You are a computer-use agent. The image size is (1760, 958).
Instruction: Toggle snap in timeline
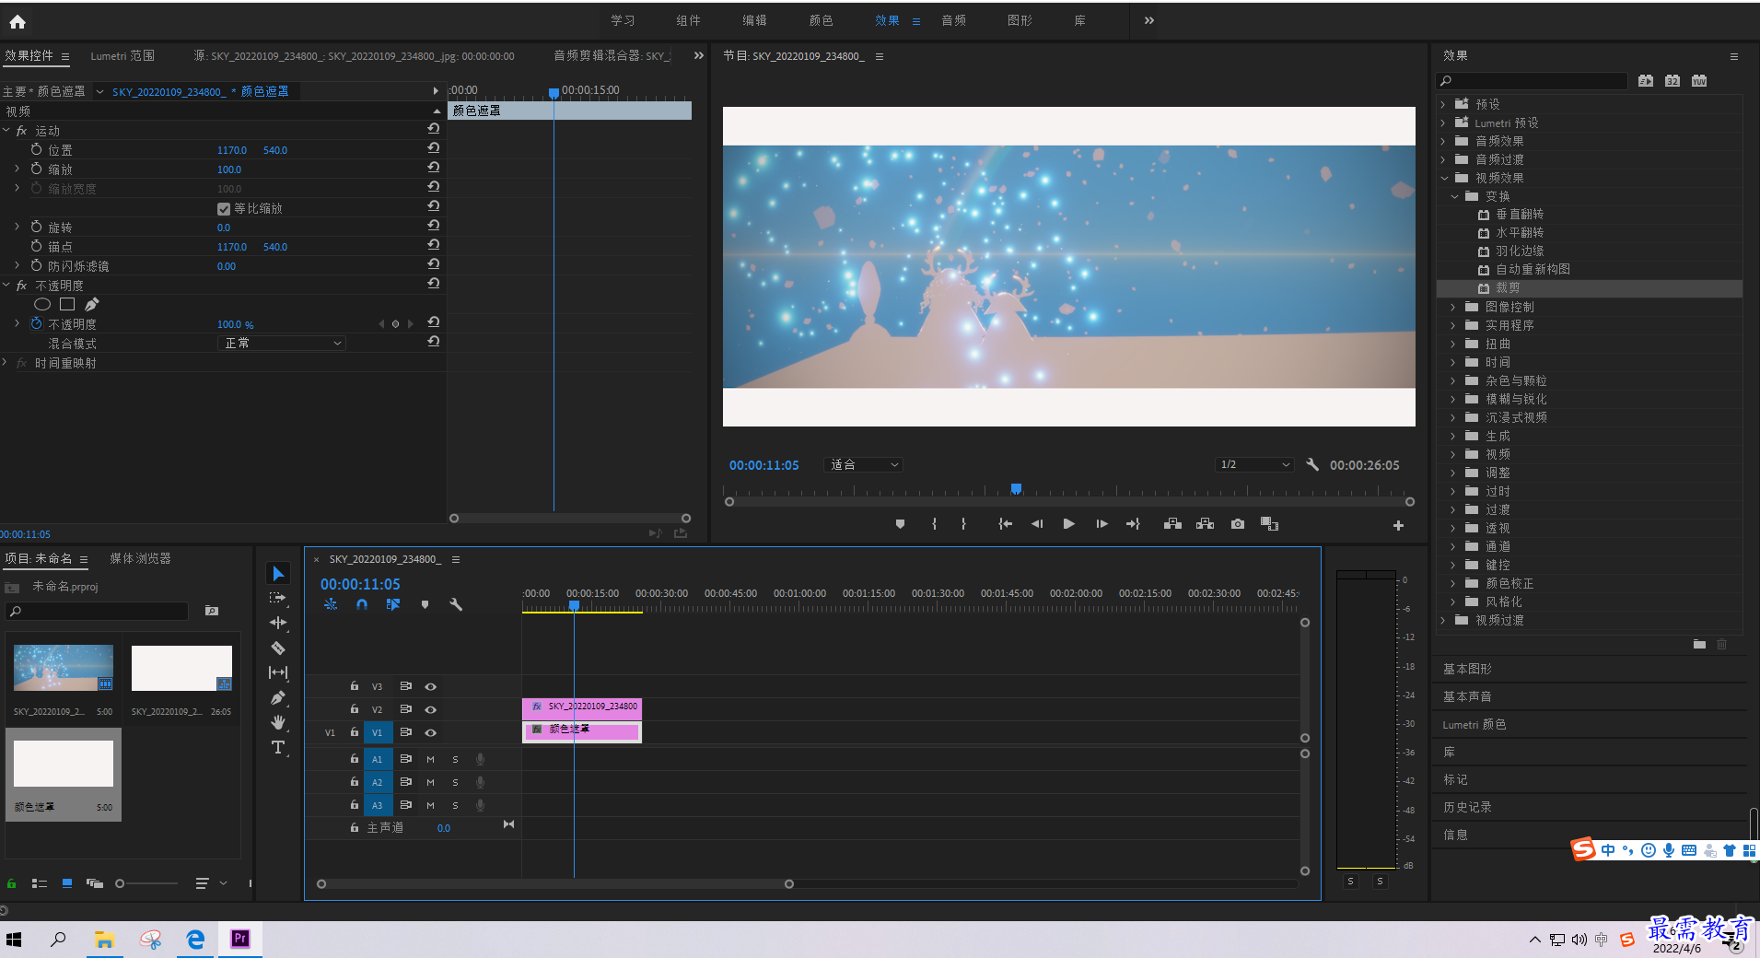coord(362,604)
